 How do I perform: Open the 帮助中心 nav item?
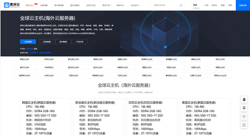[x=120, y=5]
